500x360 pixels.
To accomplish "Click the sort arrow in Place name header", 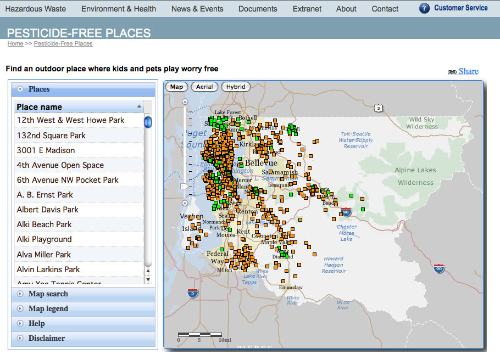I will tap(139, 106).
